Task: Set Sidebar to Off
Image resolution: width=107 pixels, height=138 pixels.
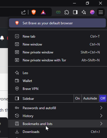Action: coord(103,98)
